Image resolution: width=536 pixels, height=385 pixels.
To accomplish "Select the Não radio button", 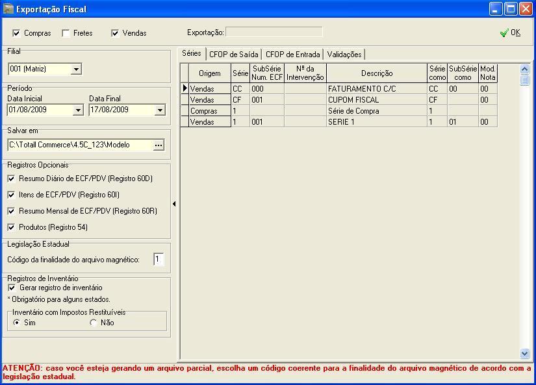I will (x=94, y=323).
